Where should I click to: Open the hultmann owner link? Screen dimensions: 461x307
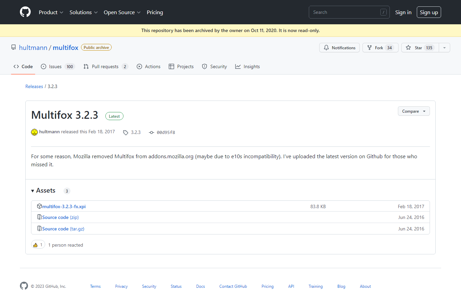point(33,48)
